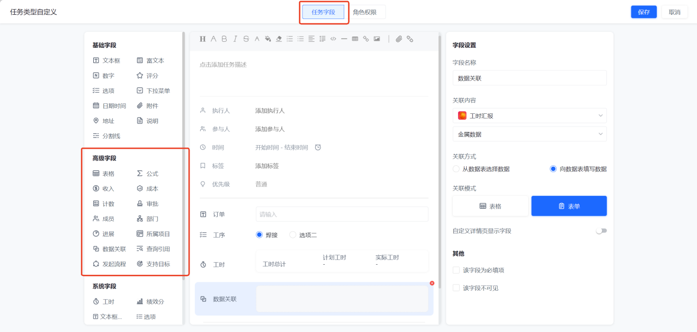Insert an image via the toolbar

click(377, 39)
